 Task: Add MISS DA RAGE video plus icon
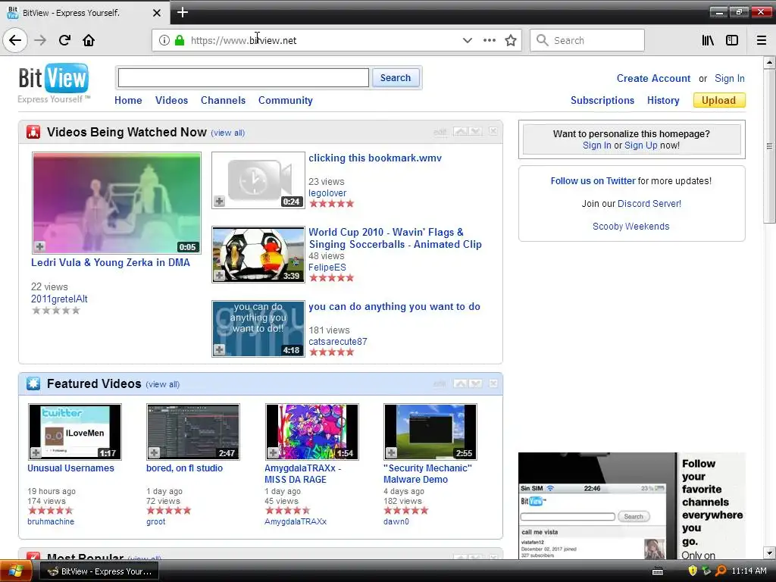click(273, 452)
